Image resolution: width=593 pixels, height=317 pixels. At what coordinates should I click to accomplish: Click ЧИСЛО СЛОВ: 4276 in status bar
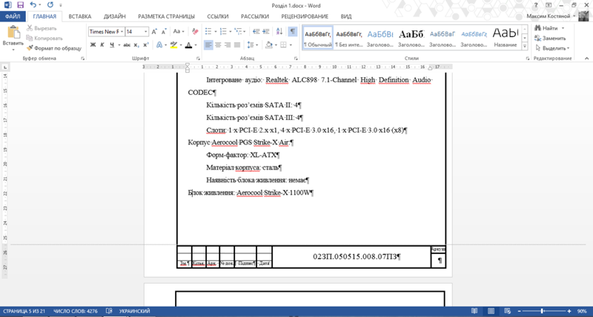[76, 311]
